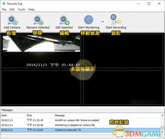Expand the Start Monitoring dropdown arrow
This screenshot has height=139, width=165.
103,22
